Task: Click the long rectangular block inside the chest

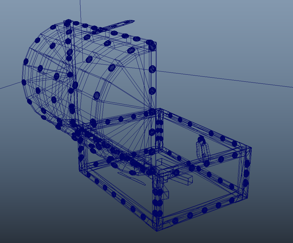Action: 182,180
